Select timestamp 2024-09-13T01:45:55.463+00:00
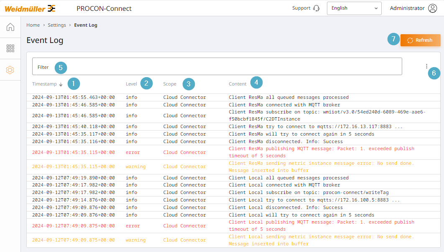The image size is (444, 252). coord(73,97)
